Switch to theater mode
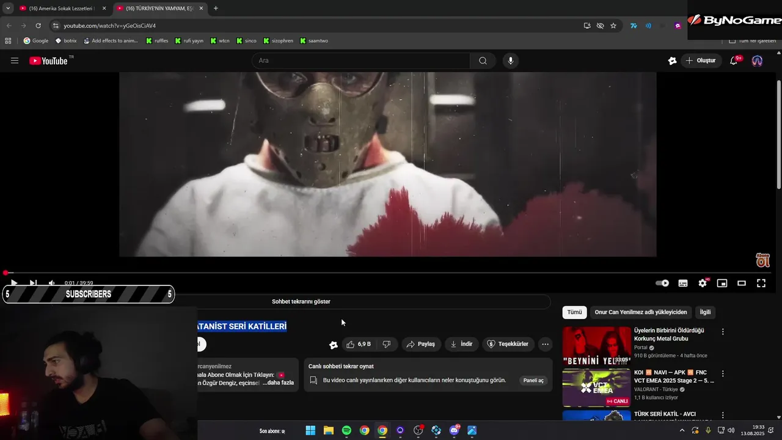The height and width of the screenshot is (440, 782). (x=742, y=283)
